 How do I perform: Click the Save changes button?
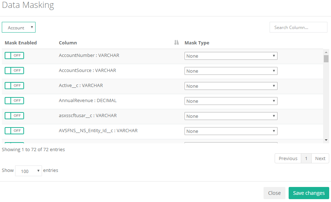[x=309, y=193]
